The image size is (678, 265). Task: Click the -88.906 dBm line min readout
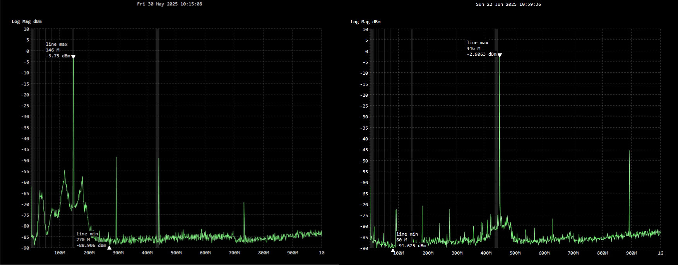pyautogui.click(x=91, y=245)
